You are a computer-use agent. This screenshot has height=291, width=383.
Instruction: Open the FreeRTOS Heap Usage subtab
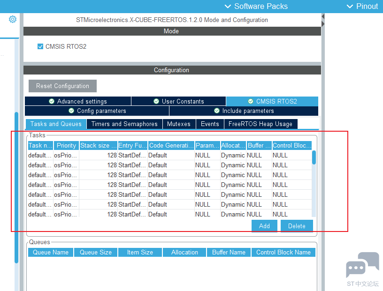tap(260, 124)
